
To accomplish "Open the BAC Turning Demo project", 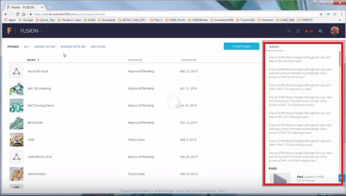I will pos(41,105).
